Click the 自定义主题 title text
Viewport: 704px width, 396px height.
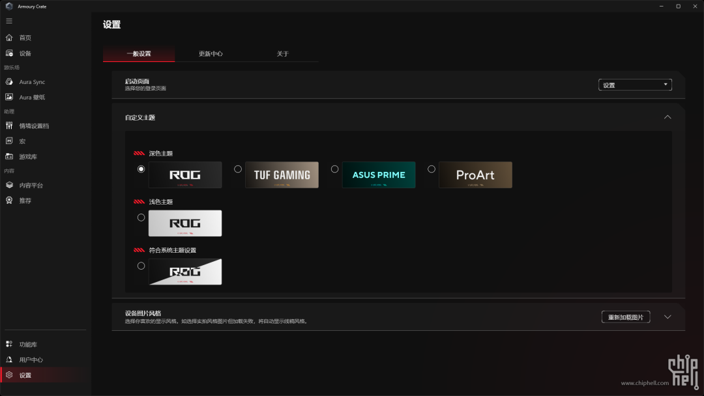coord(140,117)
